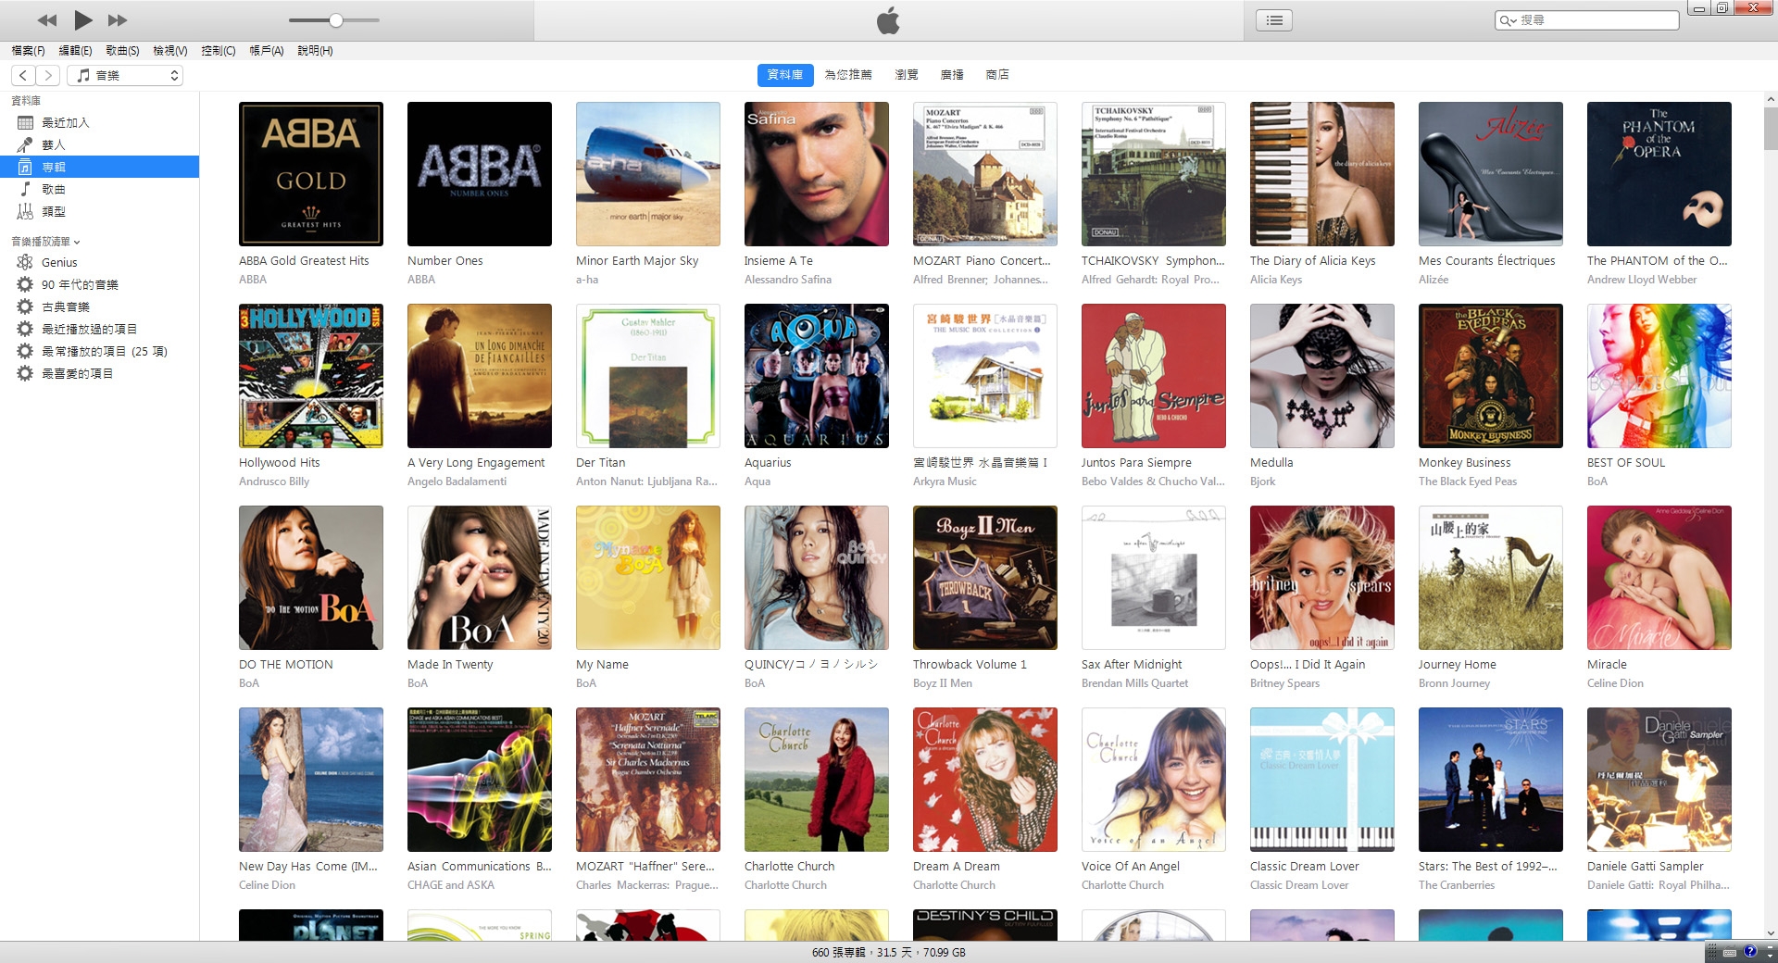Click the Play button
Image resolution: width=1778 pixels, height=963 pixels.
point(82,19)
